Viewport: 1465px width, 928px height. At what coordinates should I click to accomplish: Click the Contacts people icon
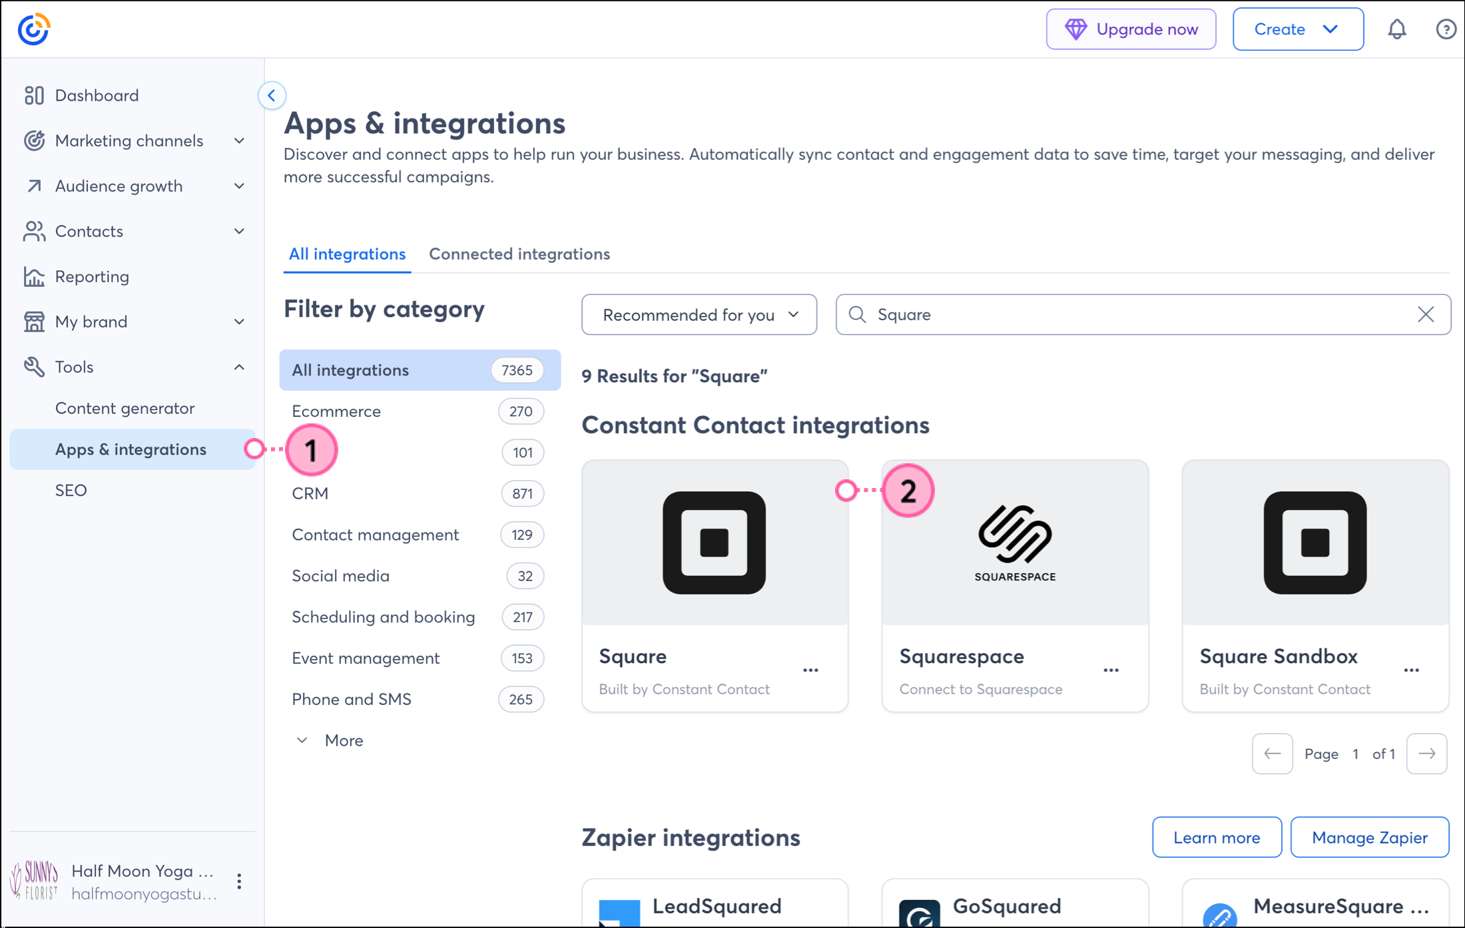point(34,231)
